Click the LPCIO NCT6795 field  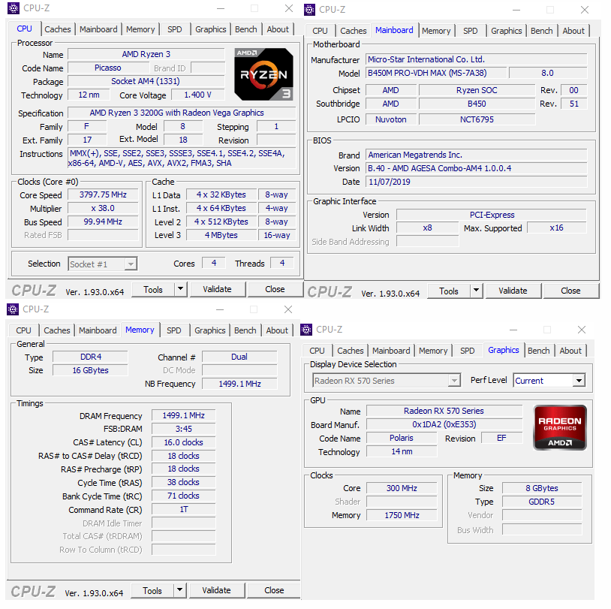click(x=477, y=119)
